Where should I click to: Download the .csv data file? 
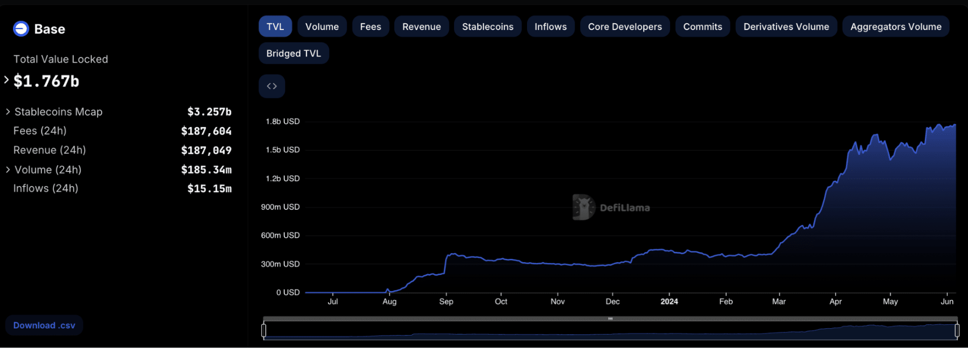[44, 325]
